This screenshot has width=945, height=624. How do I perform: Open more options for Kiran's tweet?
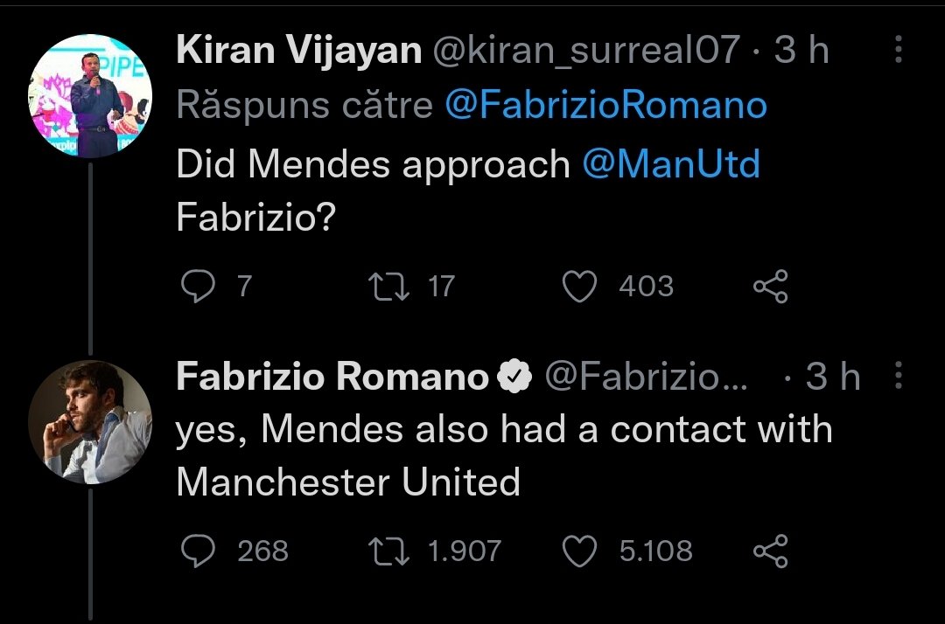coord(899,50)
